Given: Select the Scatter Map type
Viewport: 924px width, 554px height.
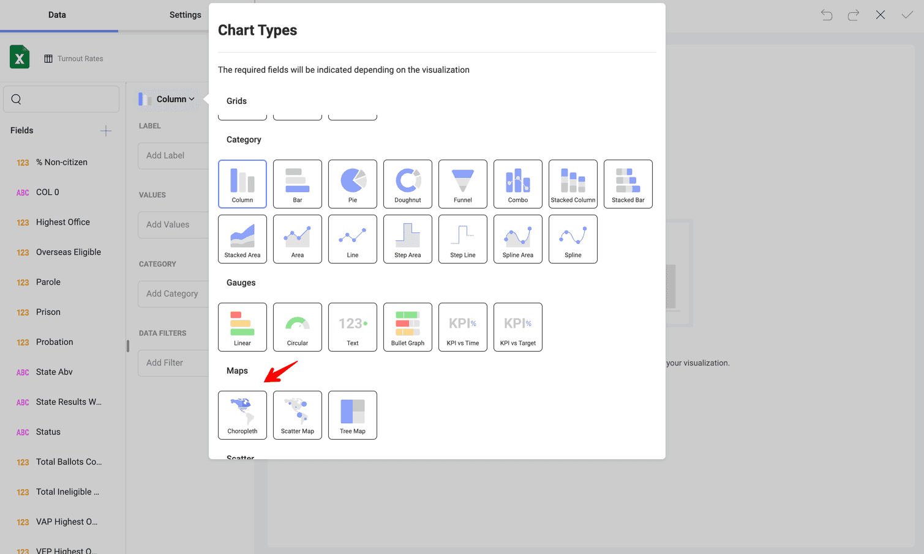Looking at the screenshot, I should (x=298, y=415).
